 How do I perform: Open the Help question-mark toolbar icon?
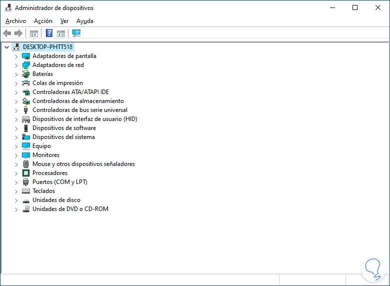point(49,33)
